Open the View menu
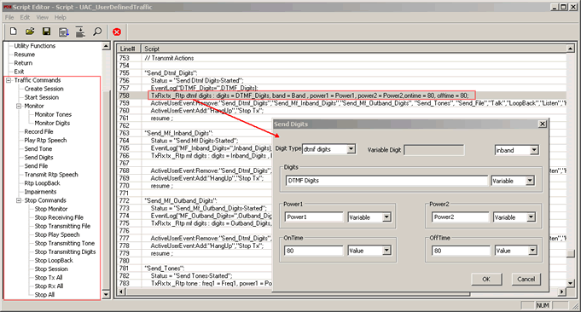 (43, 17)
